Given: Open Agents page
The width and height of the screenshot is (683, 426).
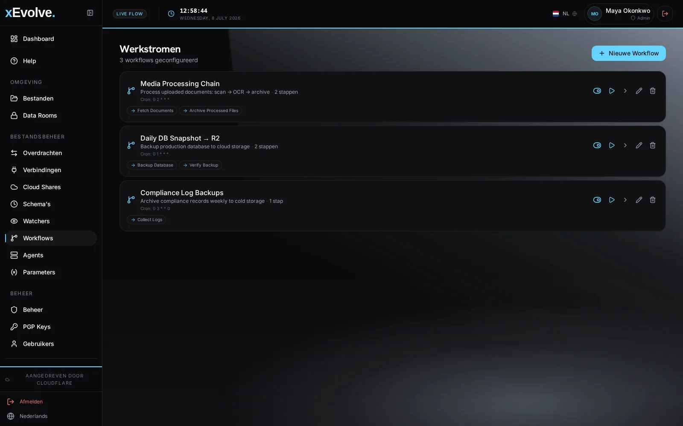Looking at the screenshot, I should coord(51,255).
